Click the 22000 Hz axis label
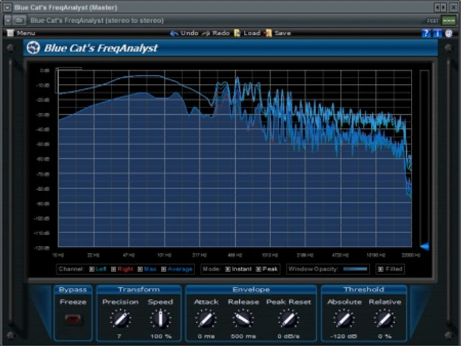 click(411, 255)
